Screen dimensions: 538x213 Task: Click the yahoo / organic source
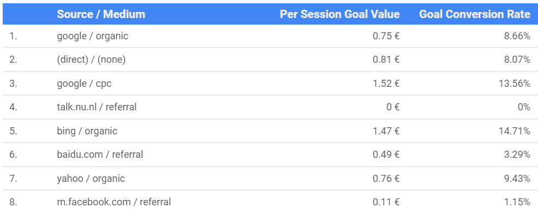coord(91,179)
